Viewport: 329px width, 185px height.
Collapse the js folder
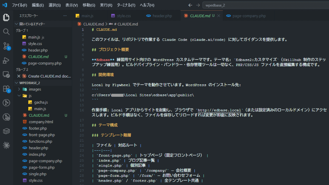[x=43, y=96]
